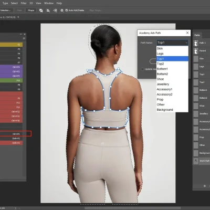This screenshot has width=210, height=210.
Task: Choose Jewellery from path name list
Action: tap(172, 84)
